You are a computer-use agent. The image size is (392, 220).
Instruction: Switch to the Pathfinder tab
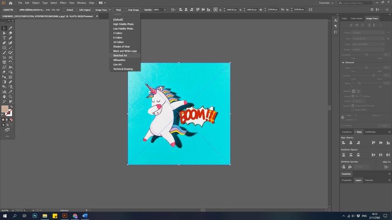click(370, 132)
